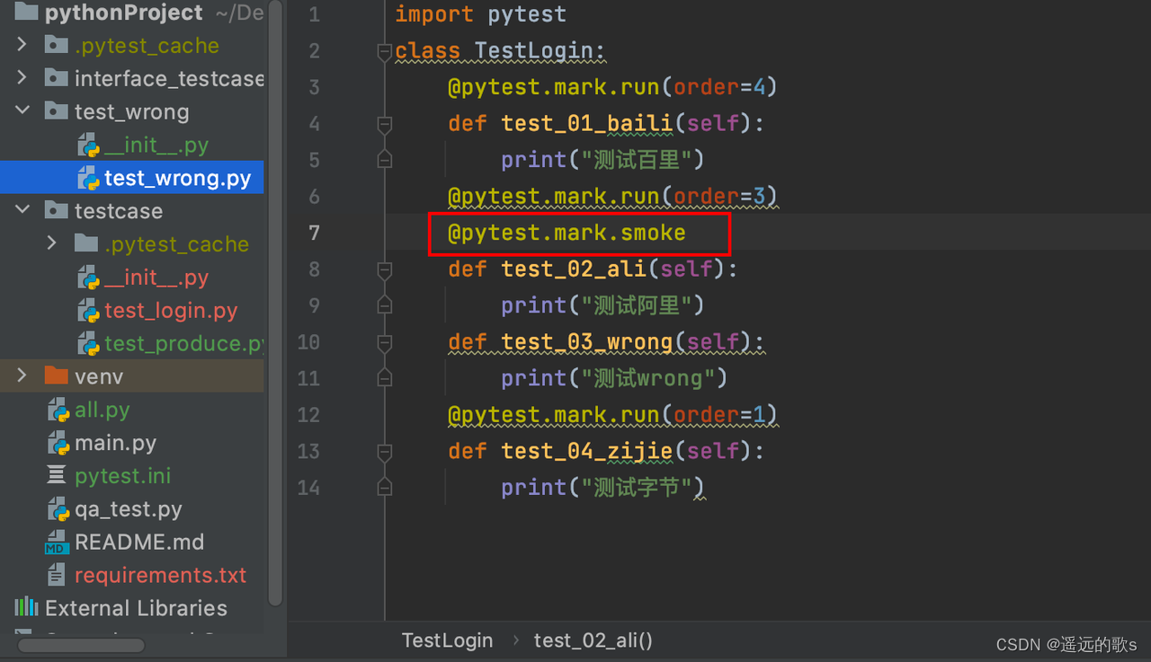This screenshot has height=662, width=1151.
Task: Open test_produce.py in project tree
Action: tap(183, 343)
